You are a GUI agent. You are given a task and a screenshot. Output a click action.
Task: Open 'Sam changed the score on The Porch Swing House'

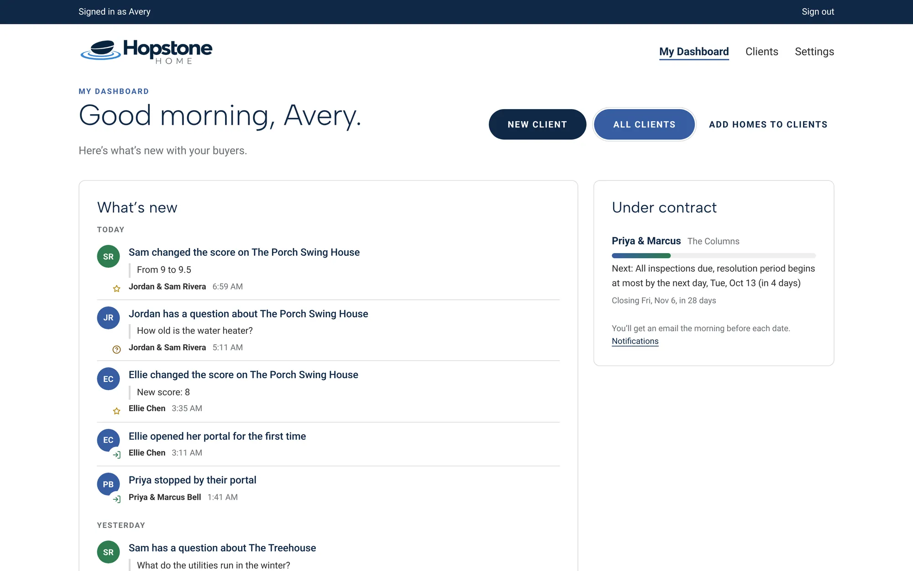pos(244,252)
